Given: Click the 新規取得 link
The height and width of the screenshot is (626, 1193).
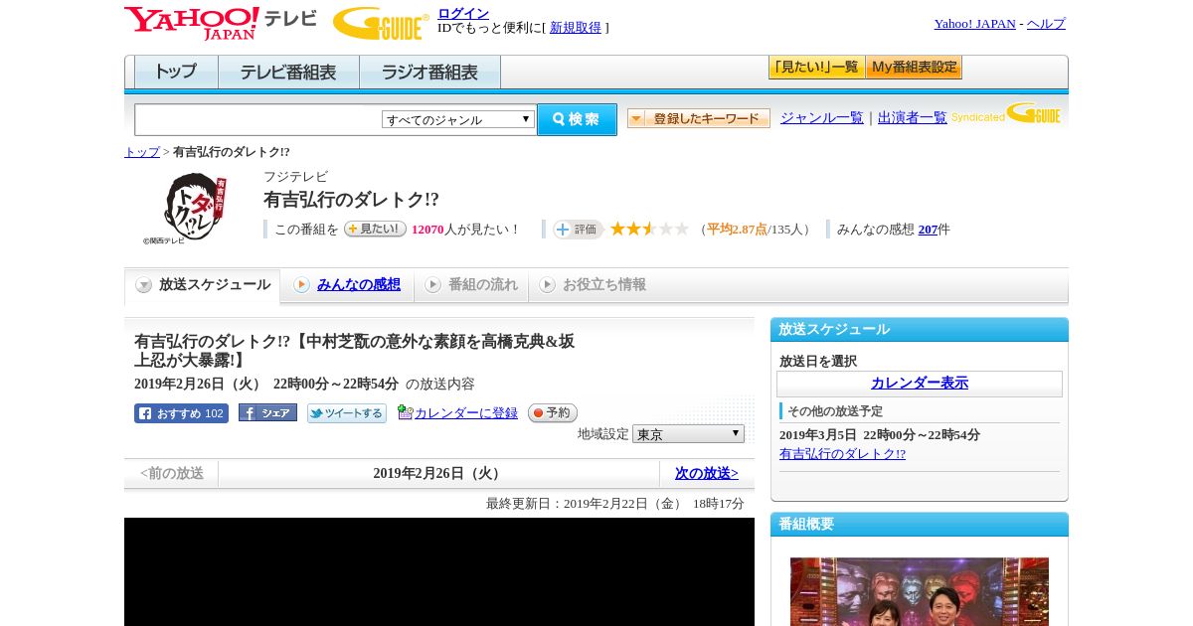Looking at the screenshot, I should [x=576, y=28].
